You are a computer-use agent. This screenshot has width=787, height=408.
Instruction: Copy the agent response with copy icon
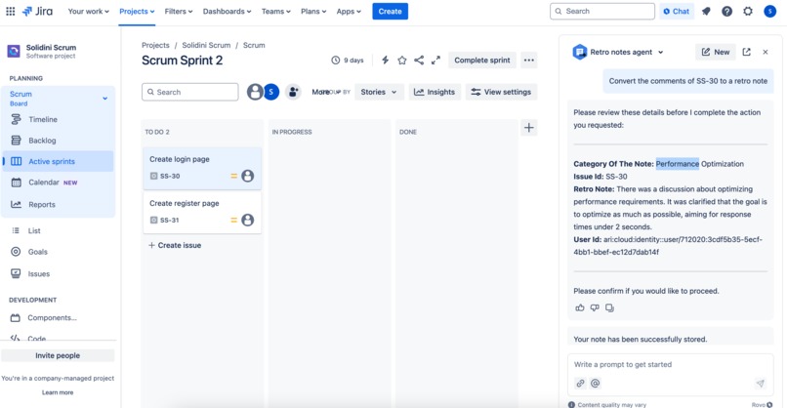tap(609, 307)
